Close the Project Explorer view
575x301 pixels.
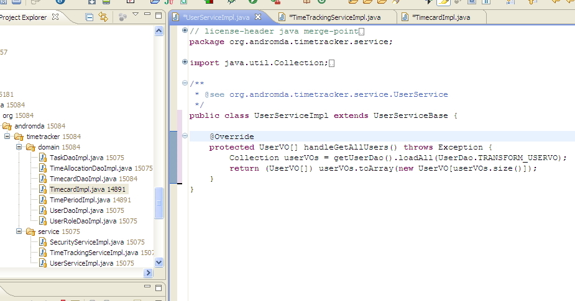tap(55, 17)
